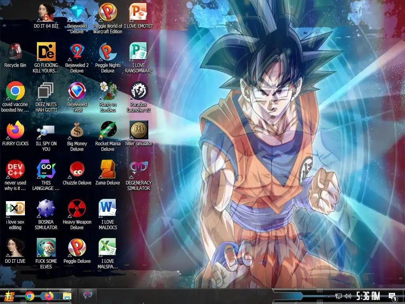Open the volume control in system tray
Image resolution: width=405 pixels, height=304 pixels.
tap(348, 296)
